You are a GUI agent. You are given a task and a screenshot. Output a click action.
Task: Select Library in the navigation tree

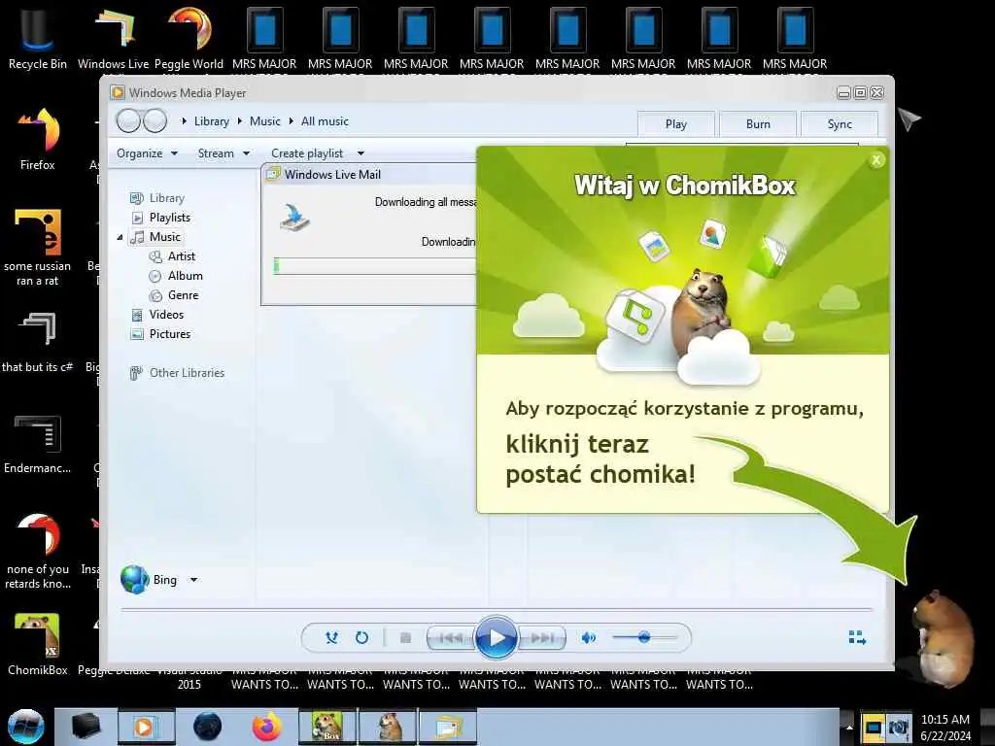(x=166, y=198)
